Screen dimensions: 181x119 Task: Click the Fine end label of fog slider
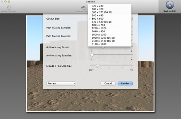click(x=131, y=70)
